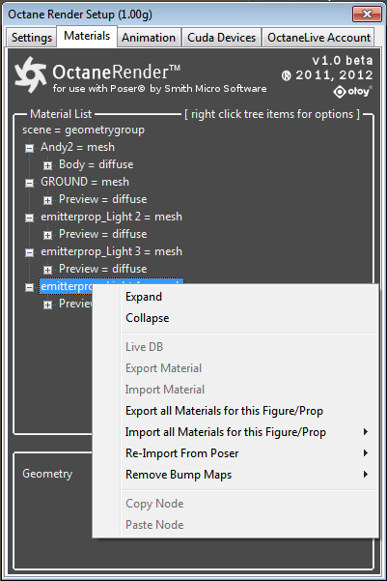This screenshot has height=581, width=387.
Task: Open the Animation tab
Action: click(x=149, y=38)
